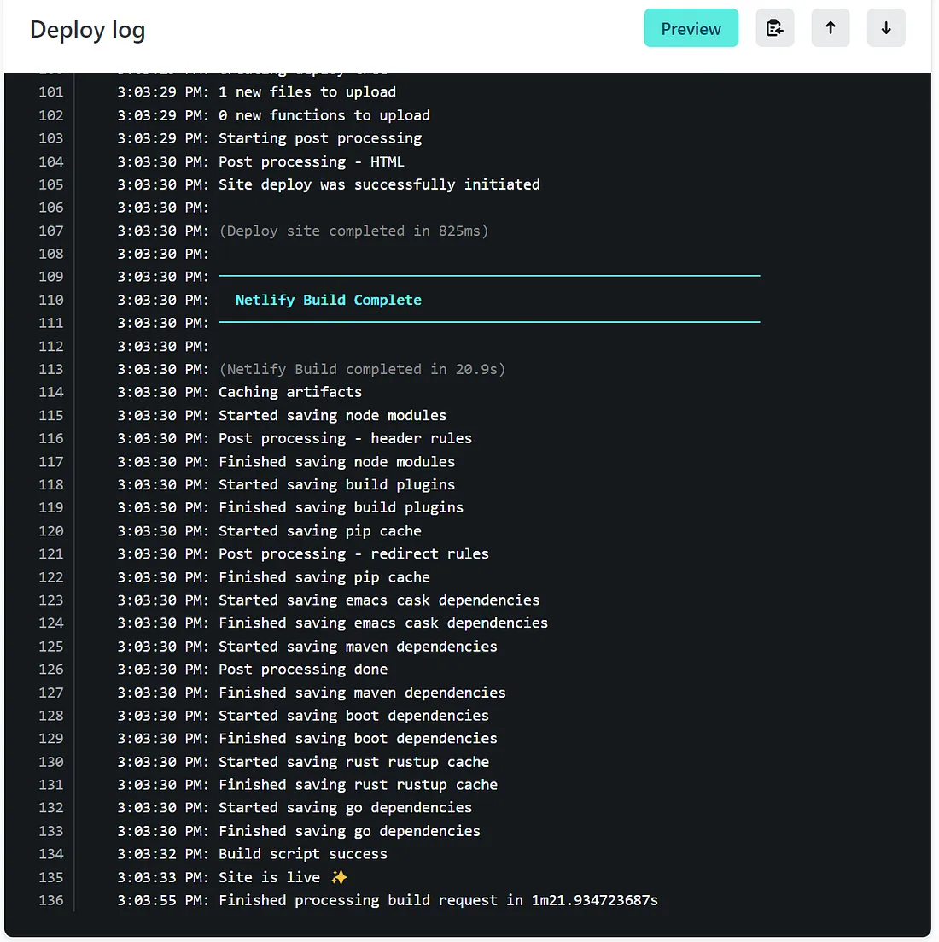The height and width of the screenshot is (942, 939).
Task: Click 'Started saving boot dependencies' entry
Action: tap(353, 715)
